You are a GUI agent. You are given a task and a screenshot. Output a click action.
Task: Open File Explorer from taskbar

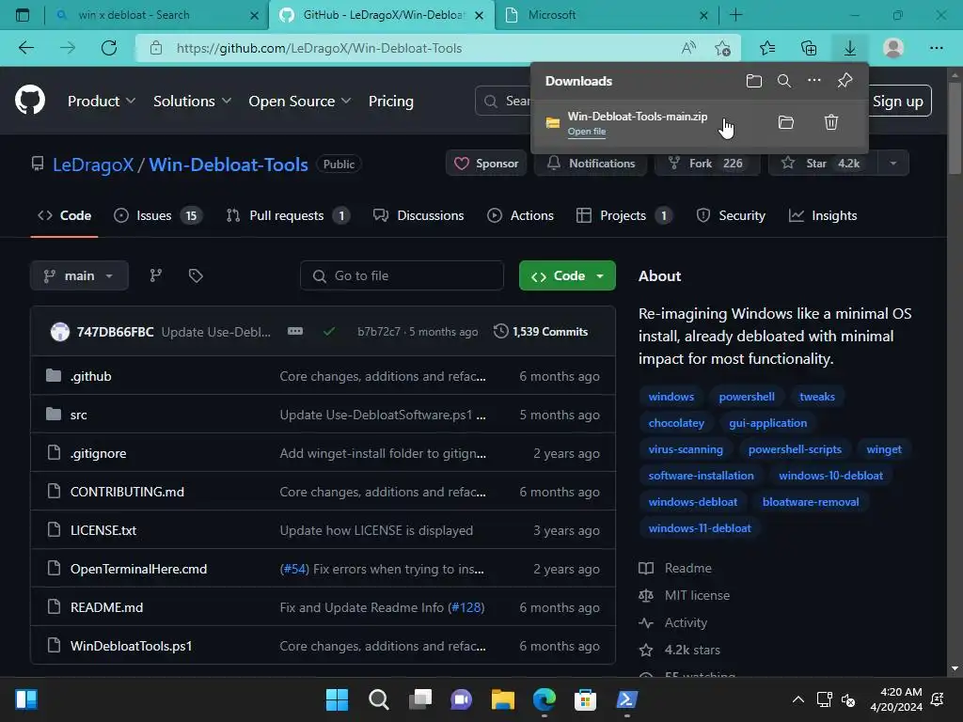point(502,699)
